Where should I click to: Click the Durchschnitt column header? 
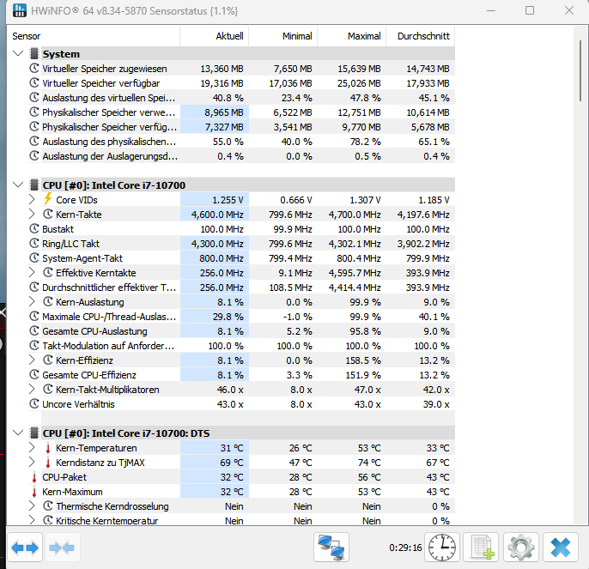pyautogui.click(x=421, y=36)
